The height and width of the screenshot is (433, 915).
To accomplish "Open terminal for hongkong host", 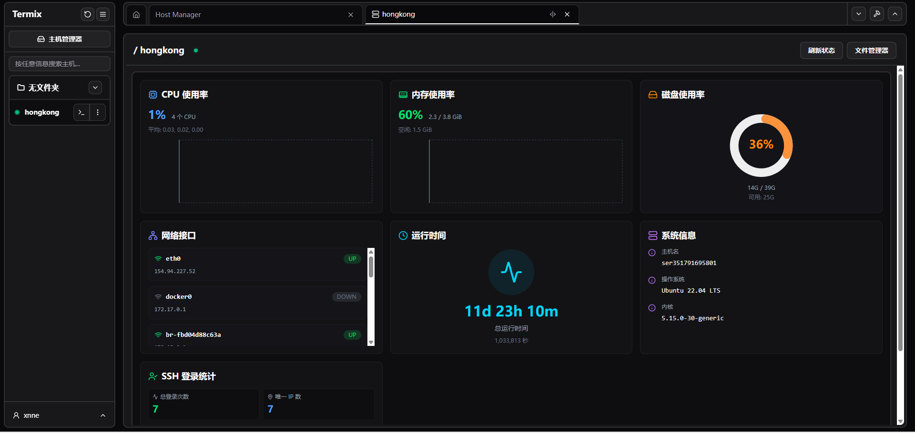I will click(81, 112).
